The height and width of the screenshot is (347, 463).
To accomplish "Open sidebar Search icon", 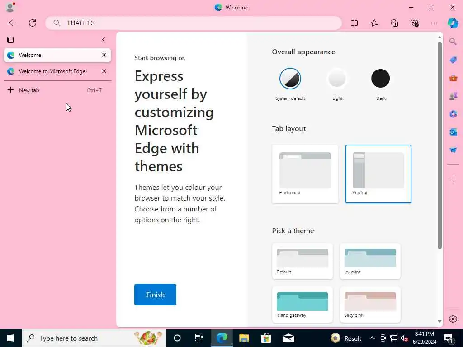I will (453, 42).
